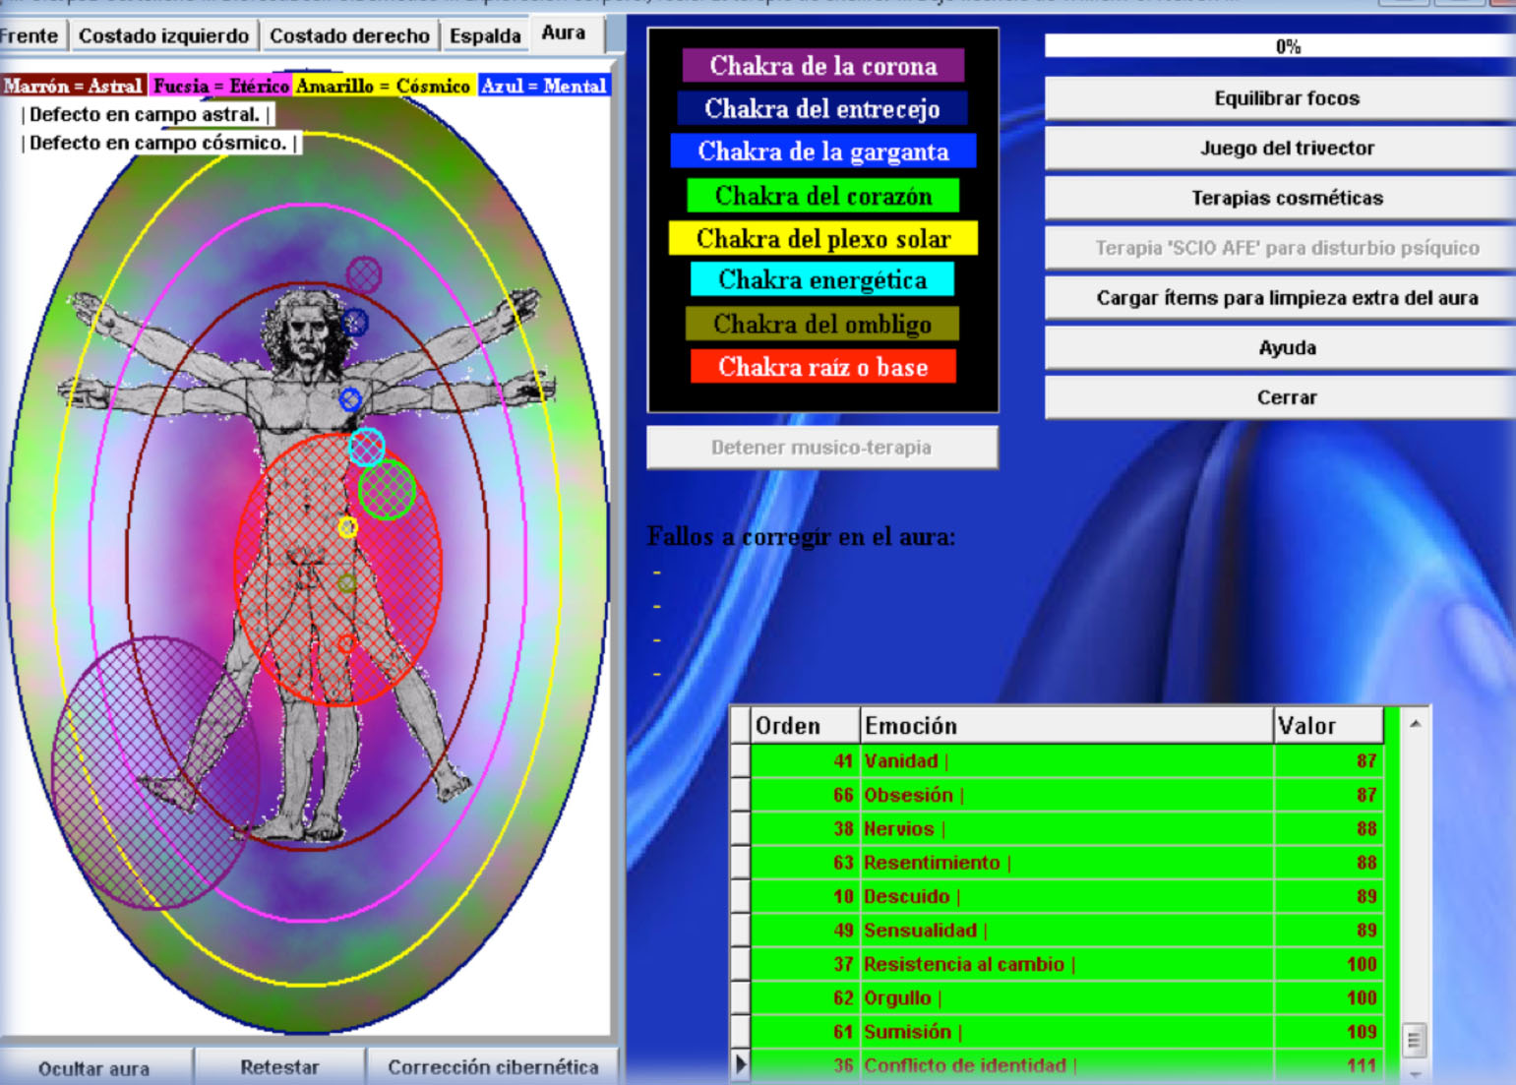The width and height of the screenshot is (1516, 1085).
Task: Click Chakra del corazón green bar
Action: [x=822, y=196]
